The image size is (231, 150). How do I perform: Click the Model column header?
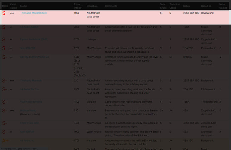point(23,6)
